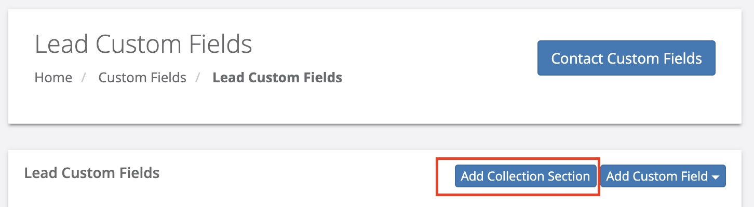Image resolution: width=754 pixels, height=207 pixels.
Task: Open the Contact Custom Fields page
Action: (x=626, y=58)
